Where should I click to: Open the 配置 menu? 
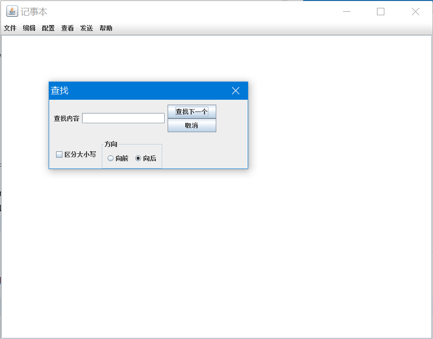48,28
